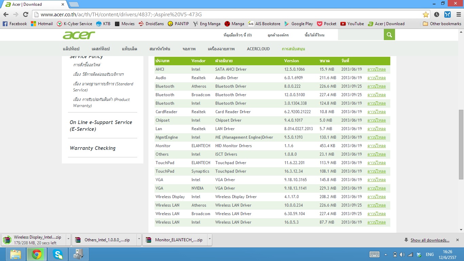This screenshot has width=464, height=261.
Task: Open the K-Cyber Service bookmark
Action: (74, 24)
